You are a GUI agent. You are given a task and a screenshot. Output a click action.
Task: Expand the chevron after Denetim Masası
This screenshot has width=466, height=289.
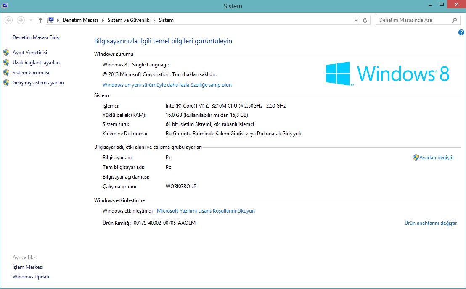pos(103,20)
